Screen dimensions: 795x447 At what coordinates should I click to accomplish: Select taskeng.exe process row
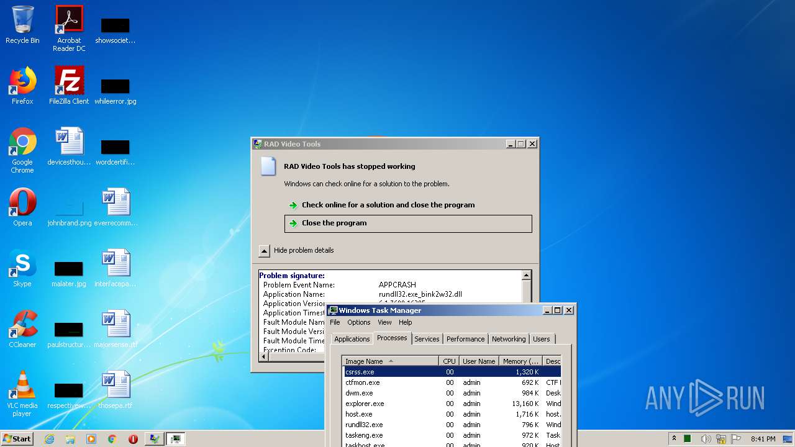(x=452, y=436)
